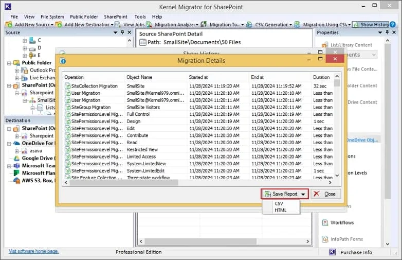Open the Source panel options dropdown arrow
The image size is (402, 260).
pyautogui.click(x=115, y=32)
